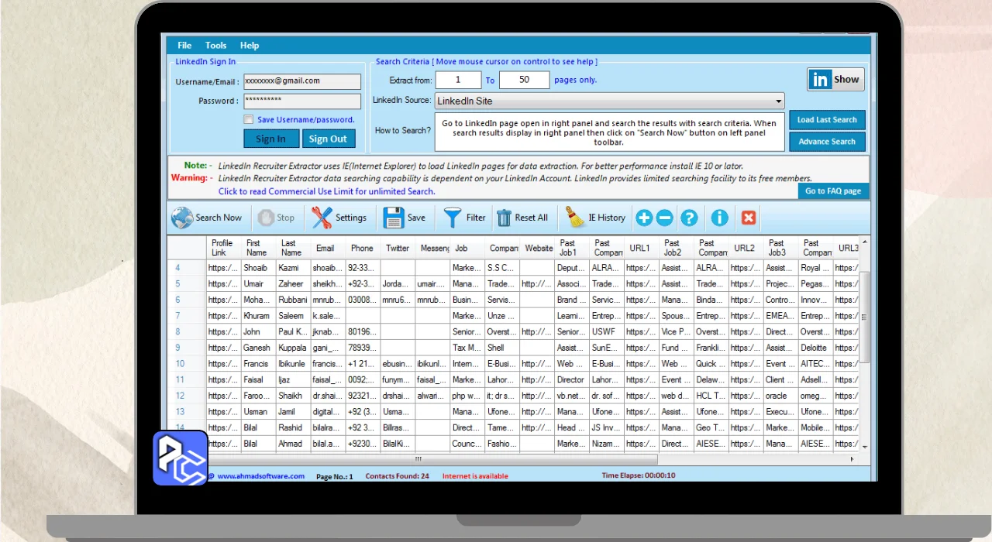This screenshot has height=542, width=992.
Task: Expand the LinkedIn Source dropdown
Action: (778, 101)
